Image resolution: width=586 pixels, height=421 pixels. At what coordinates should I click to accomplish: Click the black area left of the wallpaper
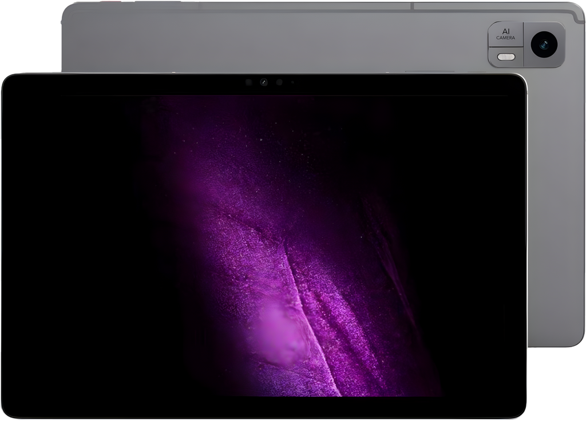pyautogui.click(x=63, y=240)
